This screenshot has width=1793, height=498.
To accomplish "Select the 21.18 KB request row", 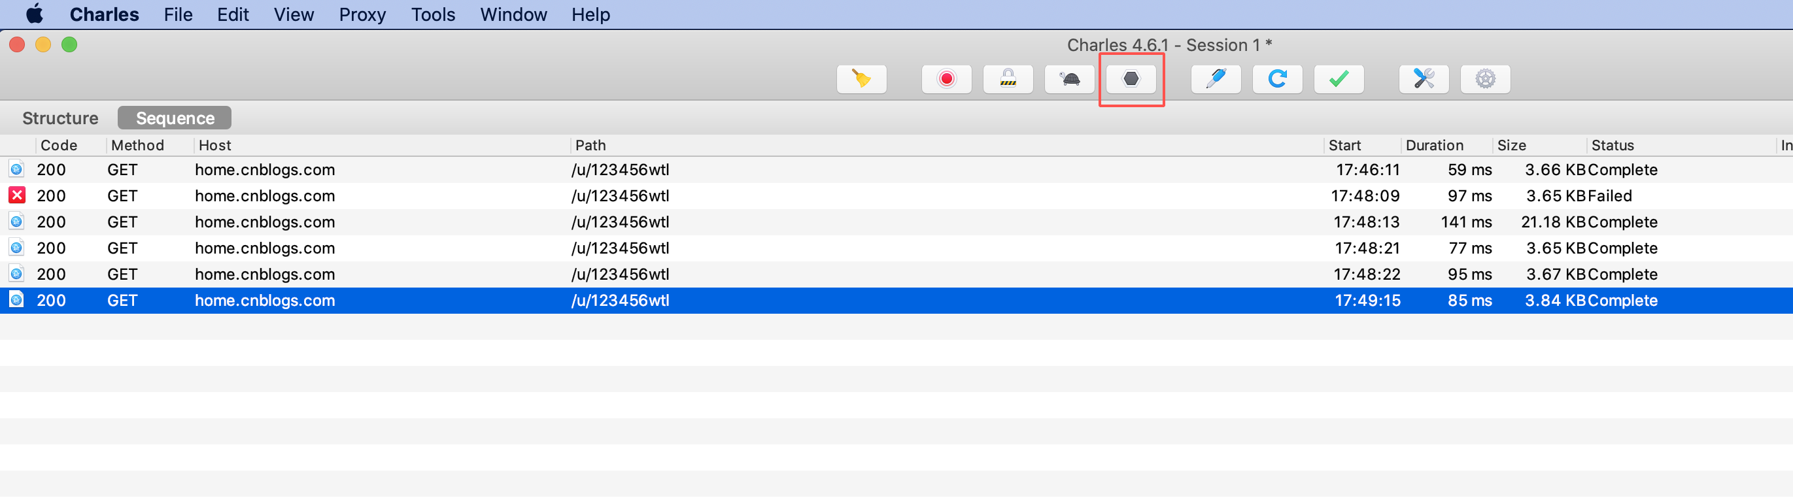I will point(896,223).
